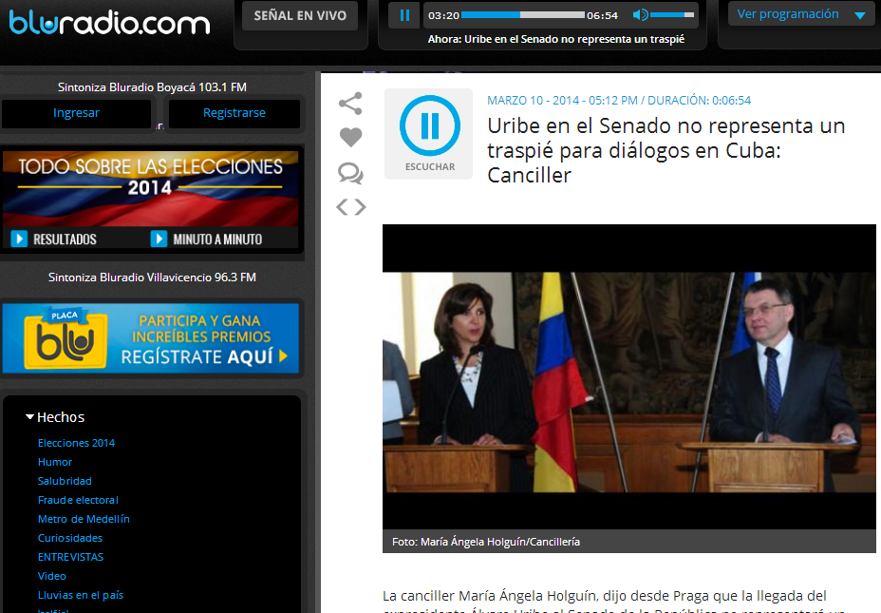Click the Ingresar button
The width and height of the screenshot is (881, 613).
(x=76, y=113)
